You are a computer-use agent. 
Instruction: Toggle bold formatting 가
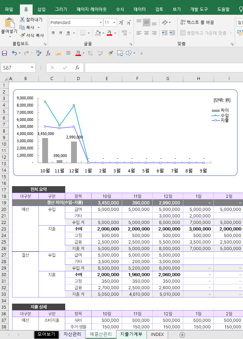53,33
